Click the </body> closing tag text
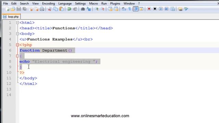 tap(28, 78)
